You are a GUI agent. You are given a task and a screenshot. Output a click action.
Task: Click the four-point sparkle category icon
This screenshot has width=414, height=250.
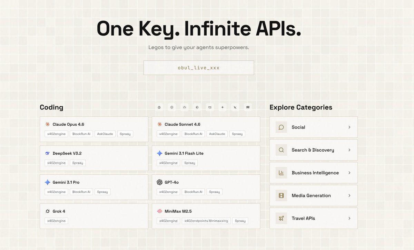(x=223, y=107)
